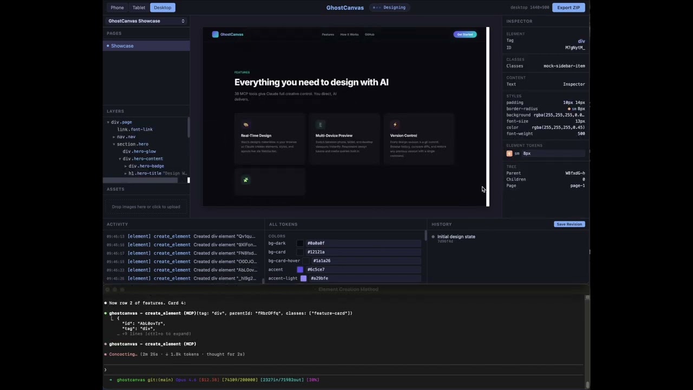
Task: Click the Real-Time Design card icon
Action: 246,125
